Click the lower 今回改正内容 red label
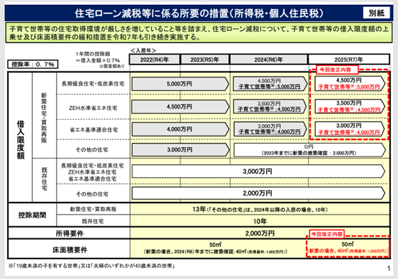 click(327, 234)
